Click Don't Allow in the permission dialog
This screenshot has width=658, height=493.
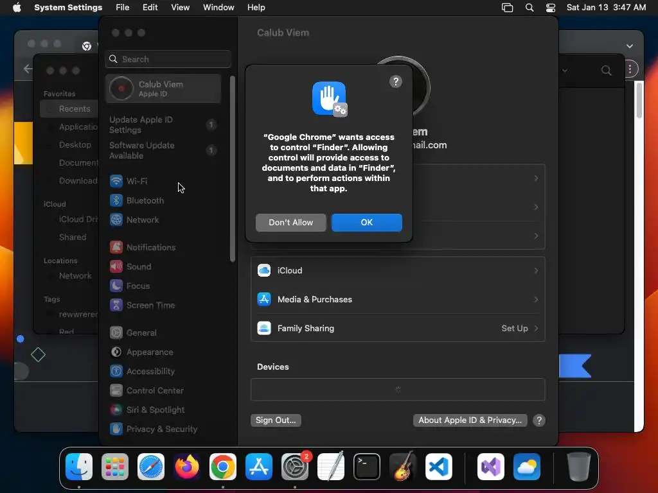pyautogui.click(x=290, y=223)
